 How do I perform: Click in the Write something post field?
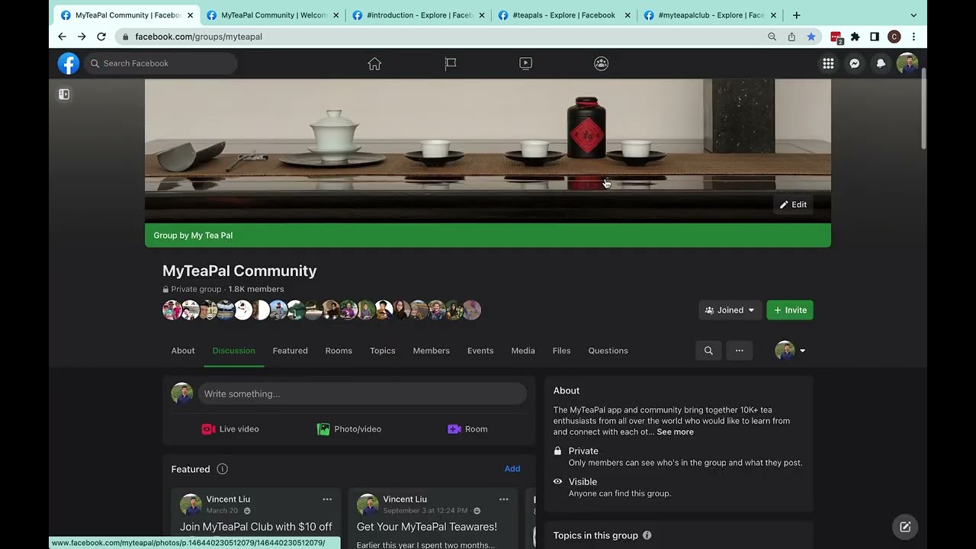362,393
